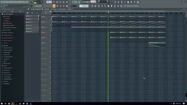
Task: Select the playlist slip tool
Action: pyautogui.click(x=40, y=9)
